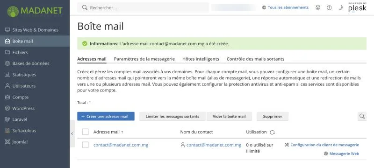Click the Fichiers folder icon

coord(7,52)
